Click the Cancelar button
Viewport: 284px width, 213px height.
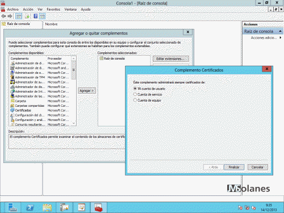[x=257, y=167]
